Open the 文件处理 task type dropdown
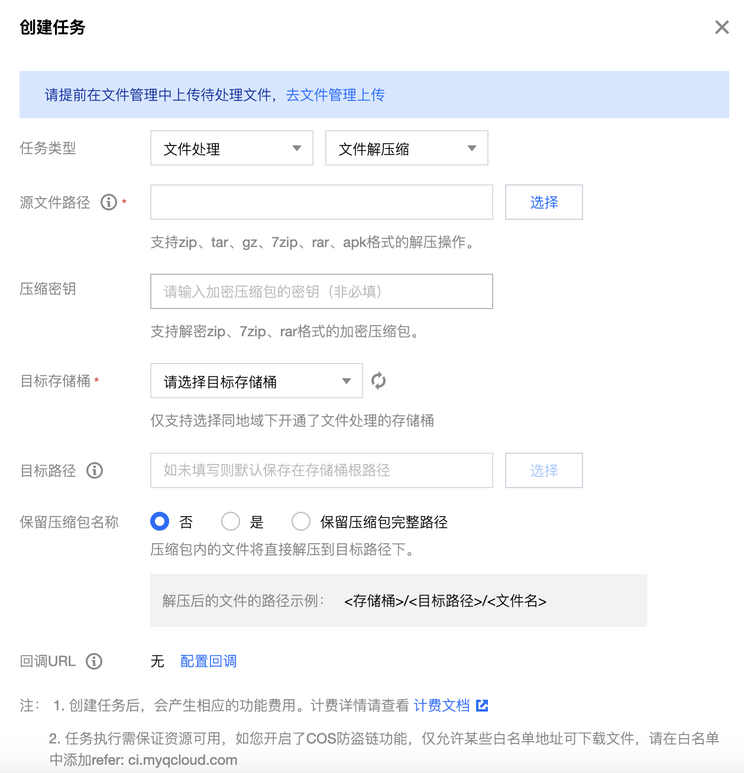Screen dimensions: 744x773 point(232,148)
